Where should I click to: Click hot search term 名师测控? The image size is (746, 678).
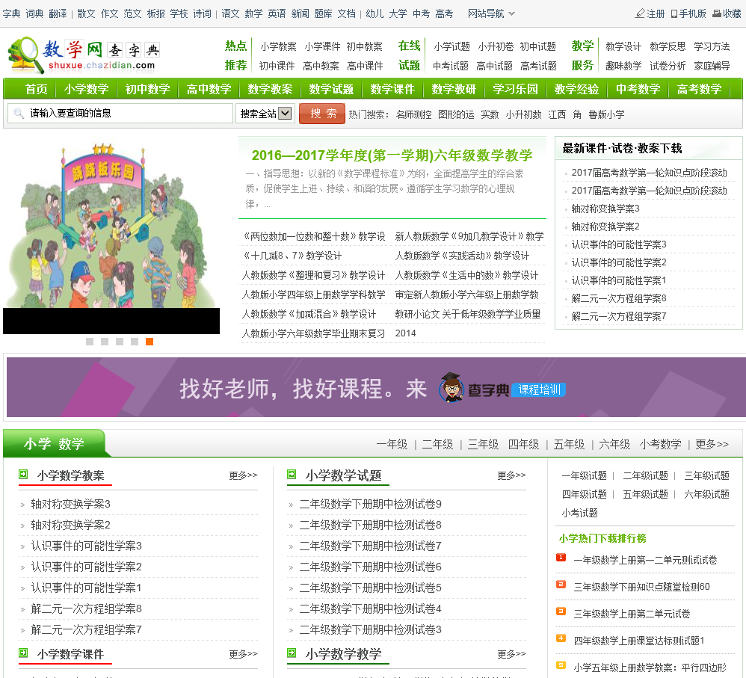pos(413,114)
